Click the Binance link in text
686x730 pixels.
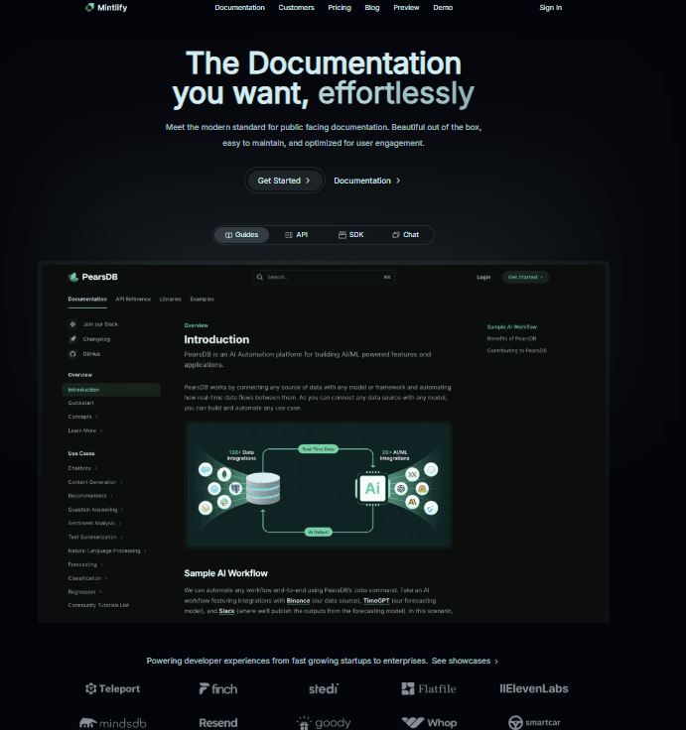298,601
